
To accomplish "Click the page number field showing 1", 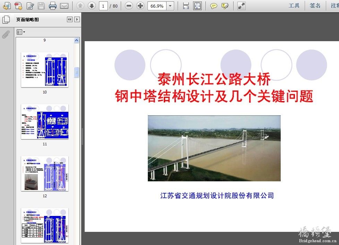I will [103, 6].
